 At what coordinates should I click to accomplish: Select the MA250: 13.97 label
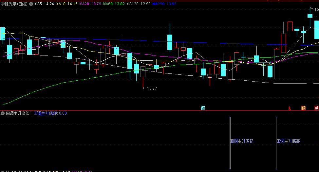pos(164,4)
